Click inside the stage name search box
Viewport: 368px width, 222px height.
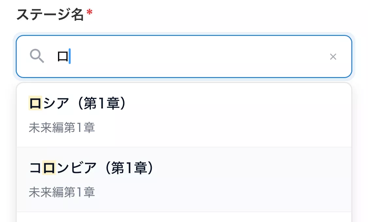183,56
